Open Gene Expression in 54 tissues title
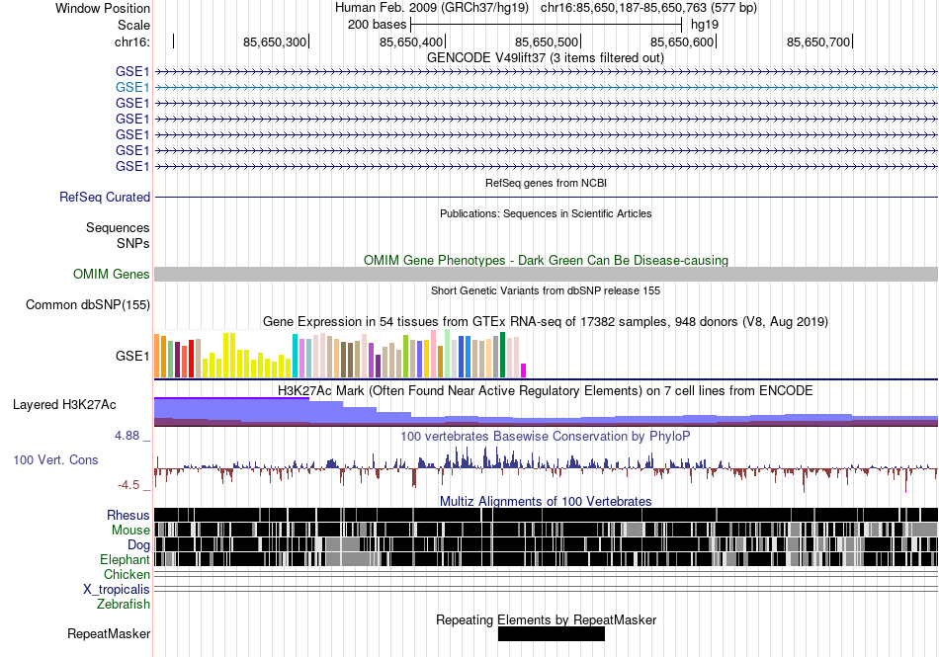Screen dimensions: 939x657 [x=546, y=322]
